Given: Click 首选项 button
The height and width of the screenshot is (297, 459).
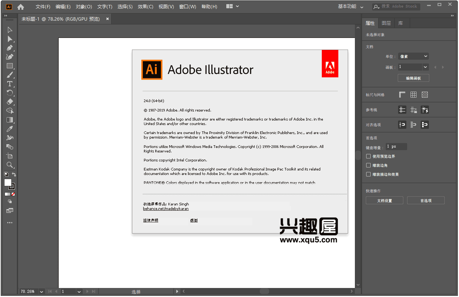Looking at the screenshot, I should (x=426, y=201).
